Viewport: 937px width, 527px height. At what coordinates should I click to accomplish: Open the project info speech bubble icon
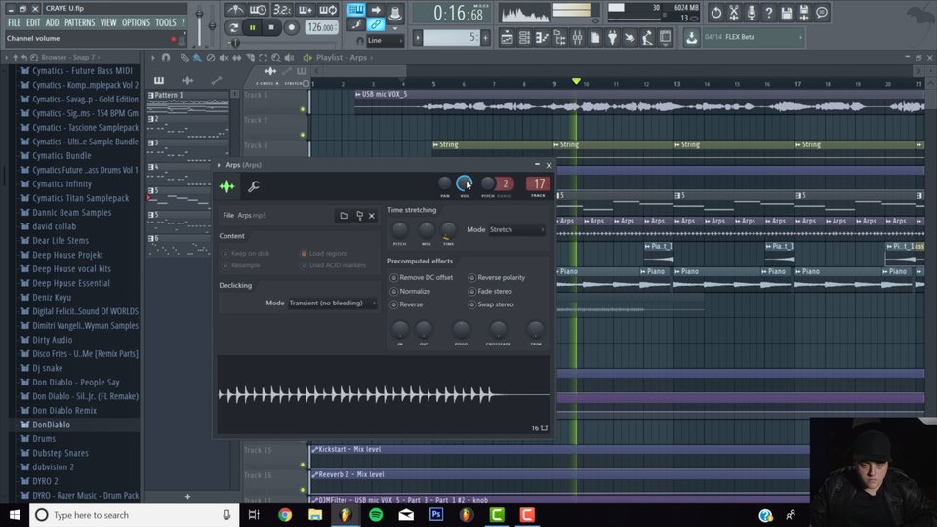pos(822,12)
